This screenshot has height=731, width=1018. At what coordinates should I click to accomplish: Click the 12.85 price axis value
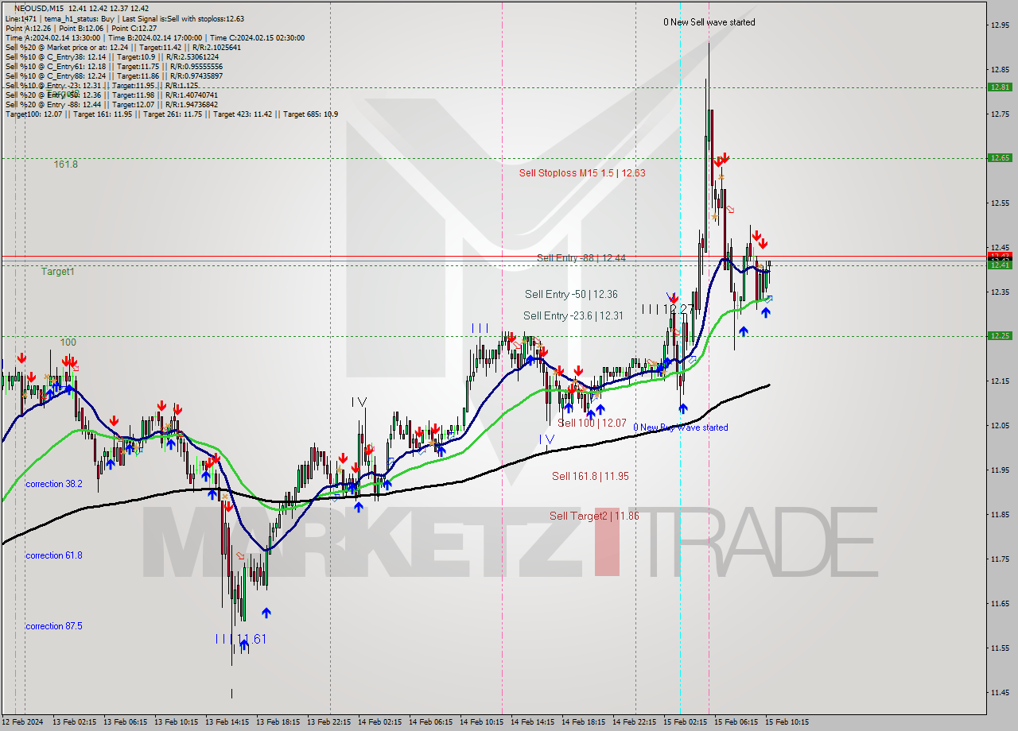click(1000, 69)
